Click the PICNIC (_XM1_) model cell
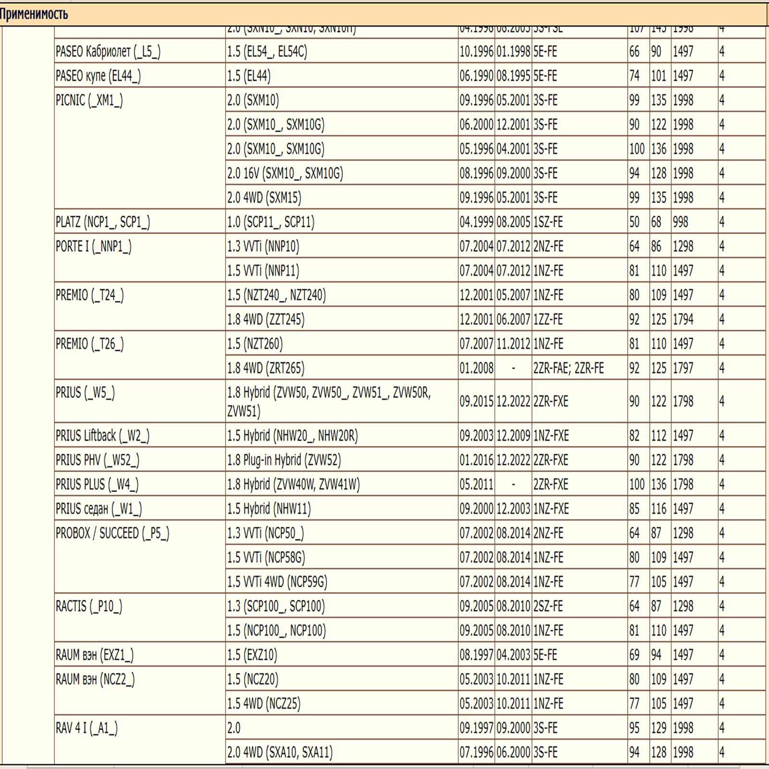This screenshot has height=769, width=769. point(89,100)
